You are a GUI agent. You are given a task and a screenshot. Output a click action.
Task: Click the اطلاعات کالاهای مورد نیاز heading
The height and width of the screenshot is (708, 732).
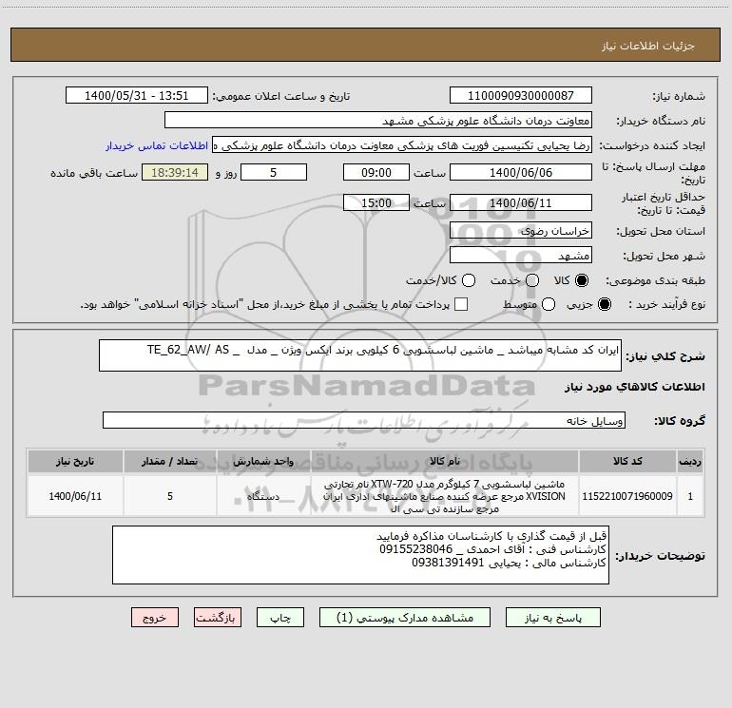click(x=635, y=387)
